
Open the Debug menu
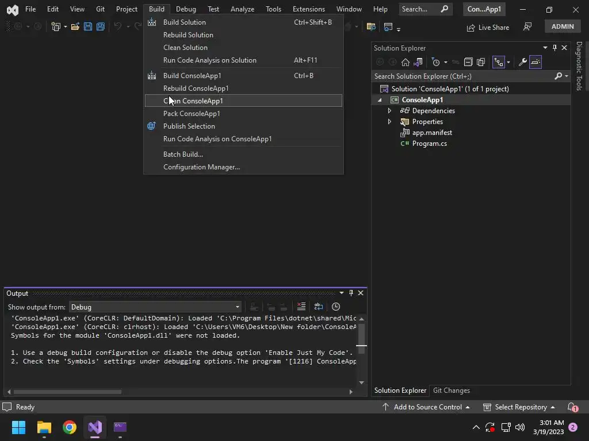pyautogui.click(x=186, y=9)
